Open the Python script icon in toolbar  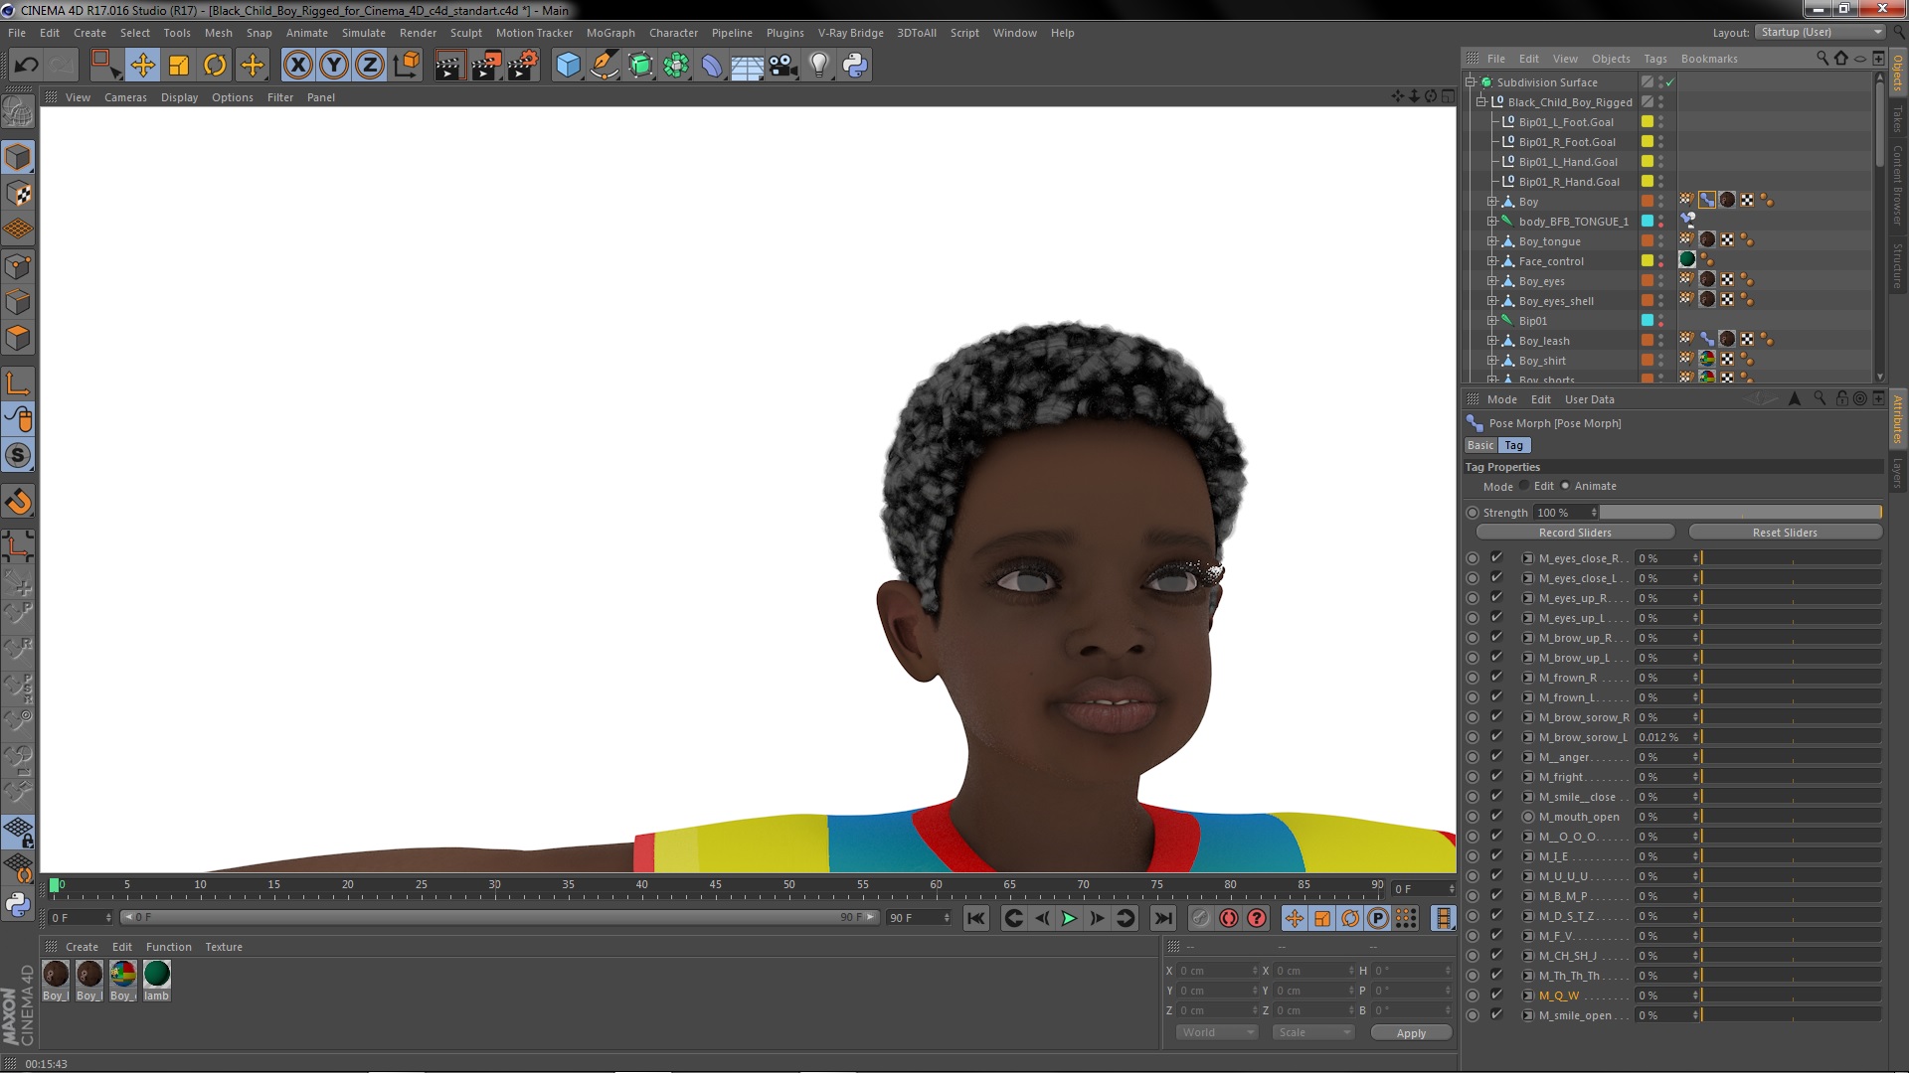point(855,66)
